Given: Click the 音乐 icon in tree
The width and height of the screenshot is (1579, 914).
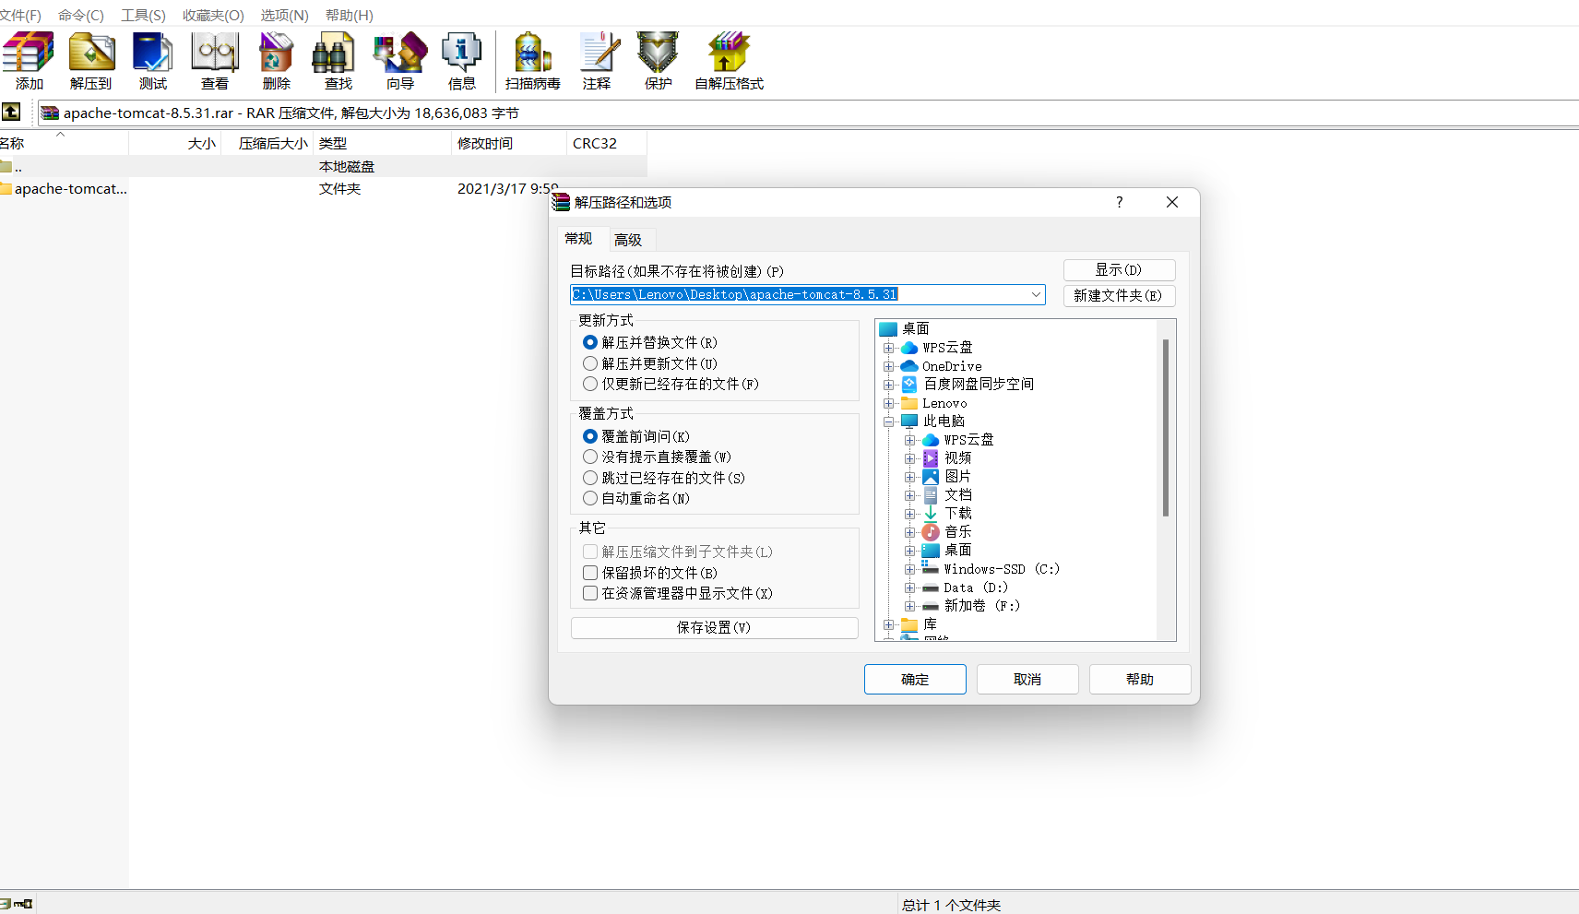Looking at the screenshot, I should pos(931,532).
